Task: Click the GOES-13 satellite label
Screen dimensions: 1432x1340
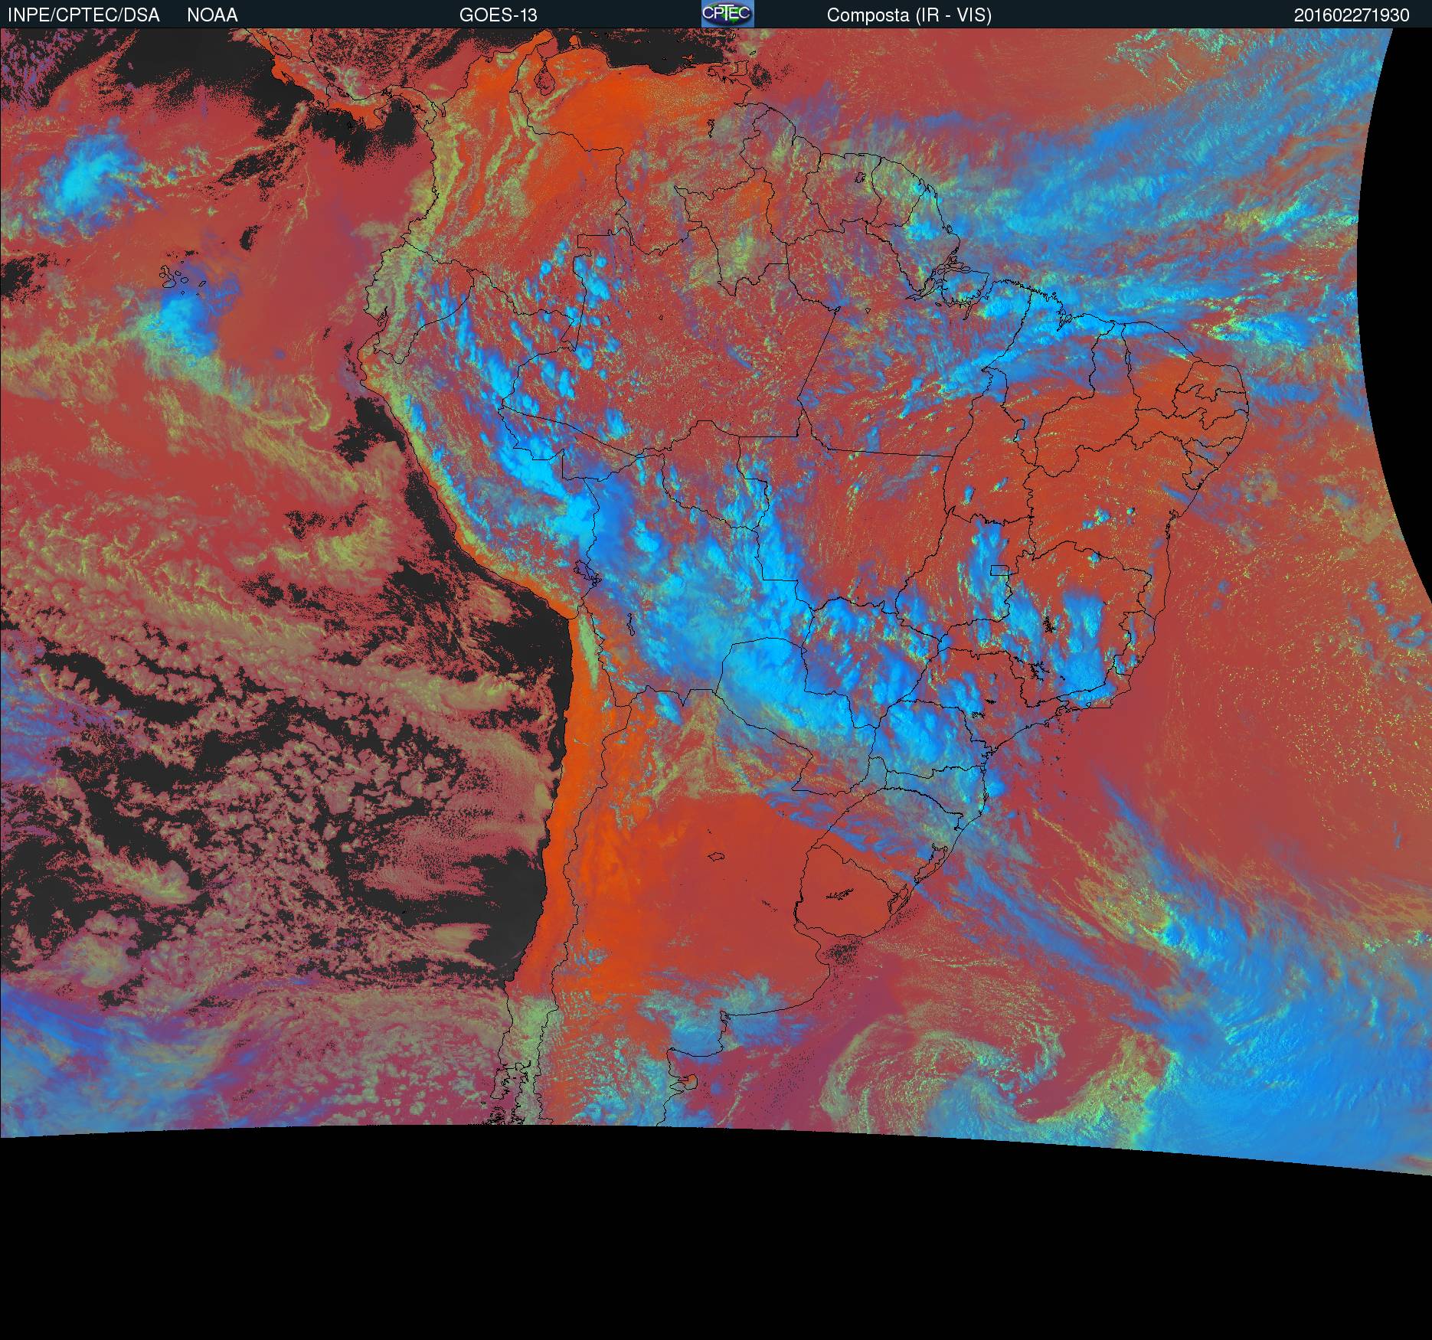Action: [x=499, y=15]
